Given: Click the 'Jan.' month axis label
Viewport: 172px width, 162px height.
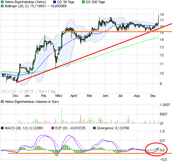Looking at the screenshot, I should pyautogui.click(x=27, y=96).
